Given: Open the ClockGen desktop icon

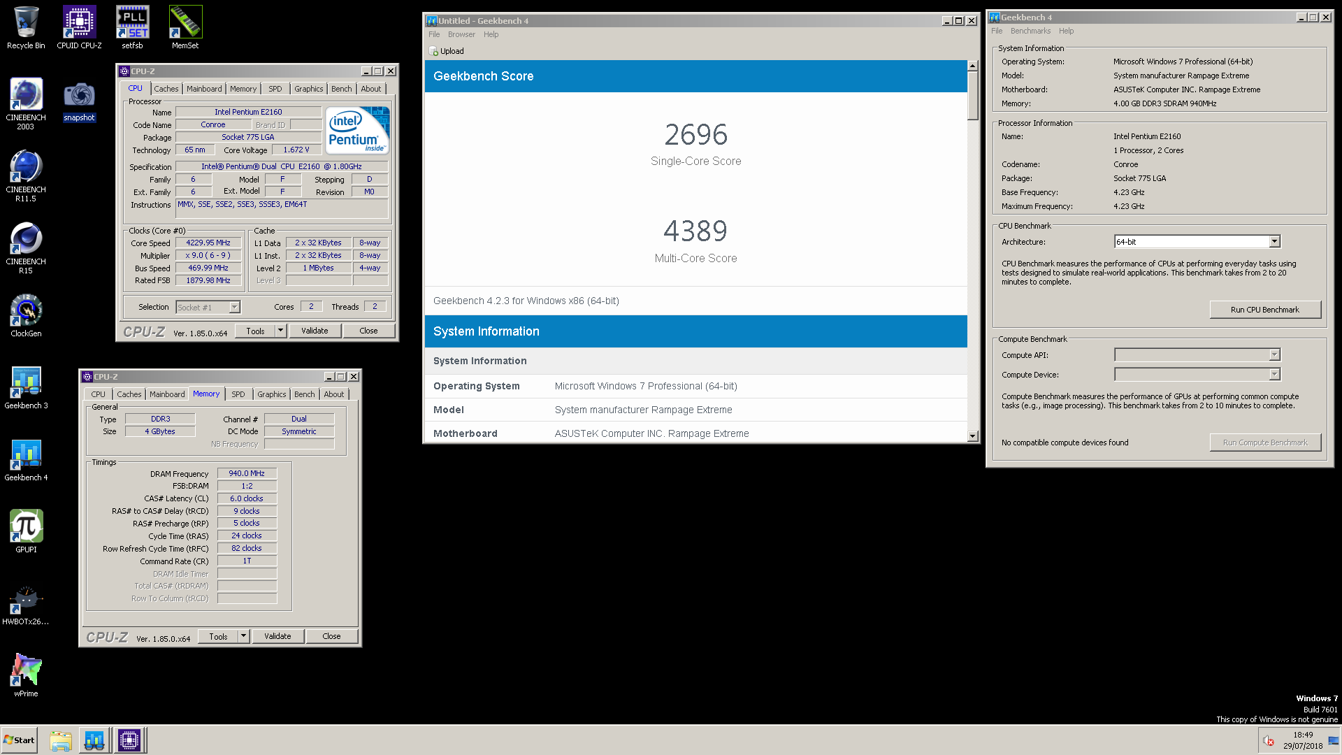Looking at the screenshot, I should pyautogui.click(x=26, y=316).
